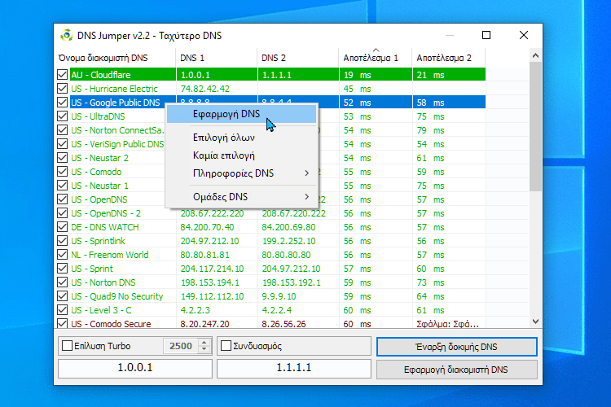
Task: Select the US - Sprintlink row
Action: coord(271,241)
